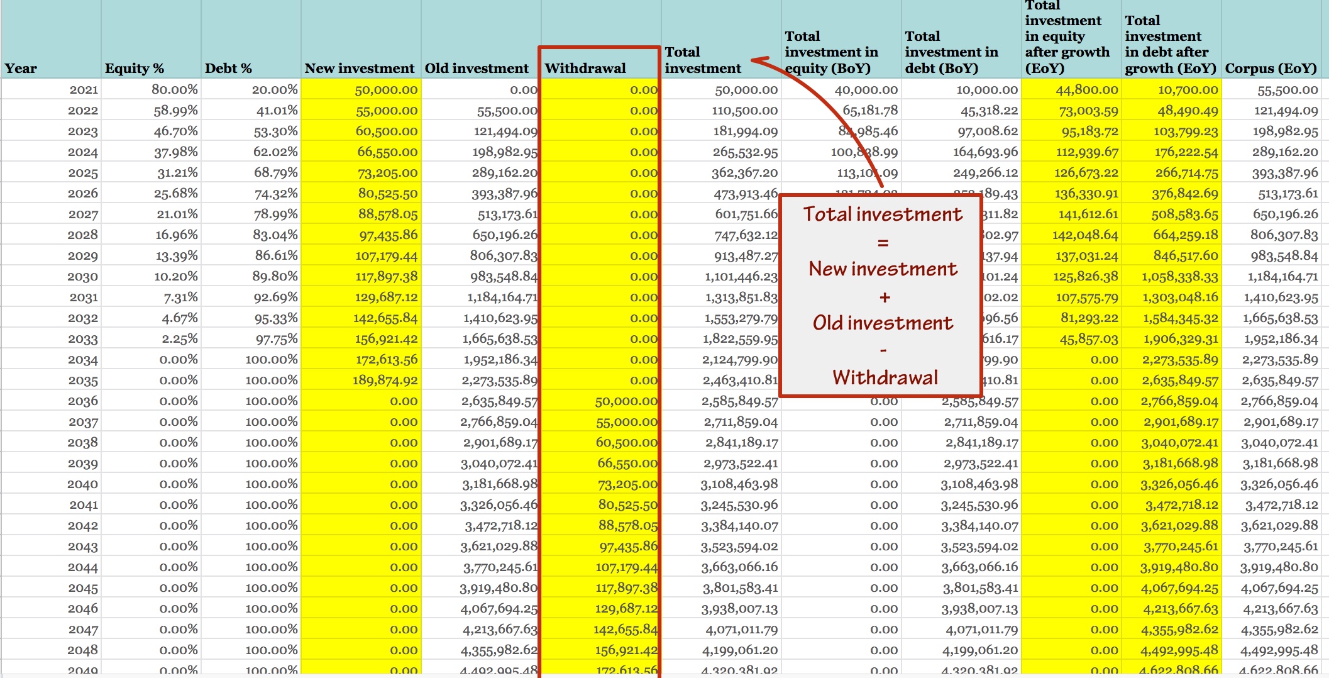Screen dimensions: 1329x678
Task: Click the 80.00% Equity cell for 2021
Action: [176, 89]
